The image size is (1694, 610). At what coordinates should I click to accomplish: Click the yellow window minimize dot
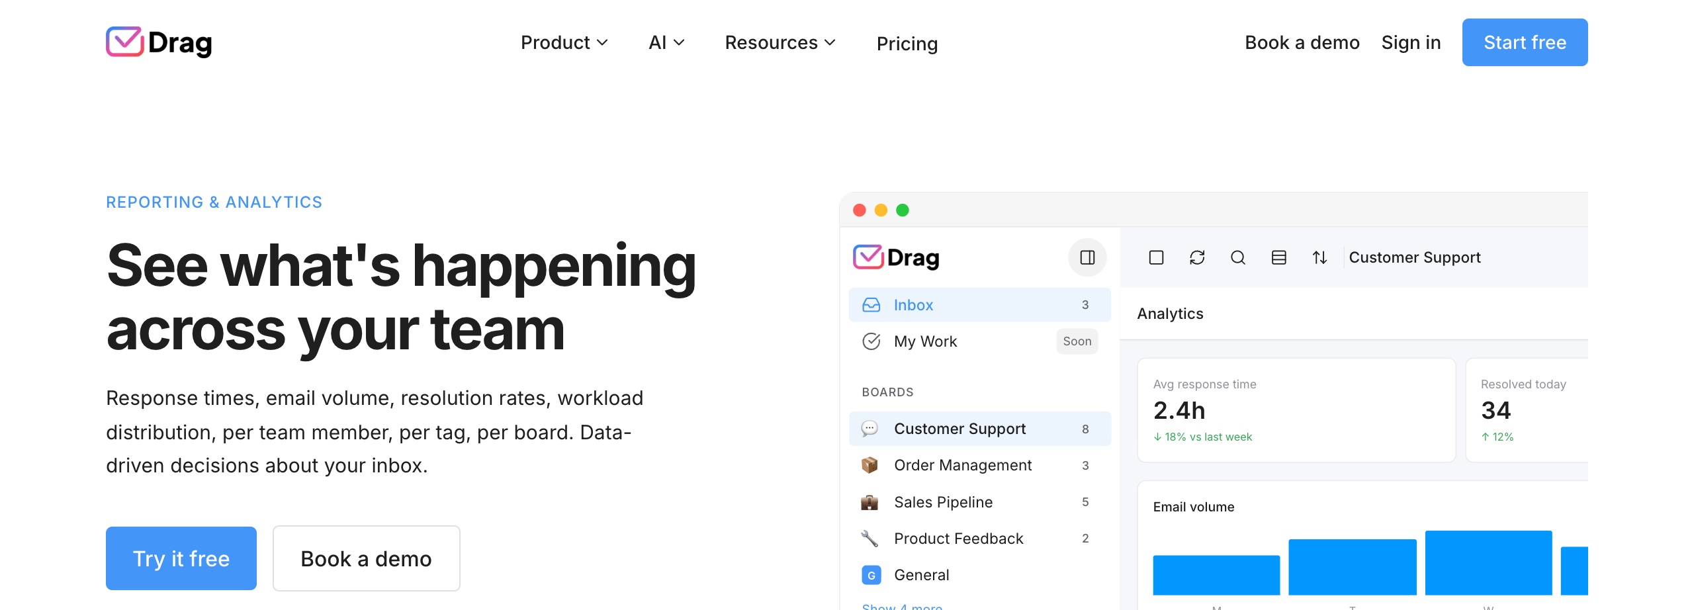pos(881,210)
